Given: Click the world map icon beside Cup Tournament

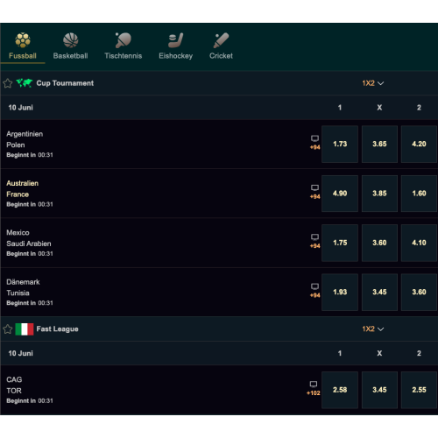Looking at the screenshot, I should tap(25, 83).
